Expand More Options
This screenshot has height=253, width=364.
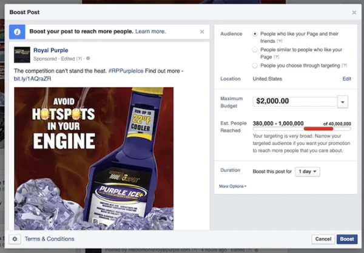(x=232, y=186)
